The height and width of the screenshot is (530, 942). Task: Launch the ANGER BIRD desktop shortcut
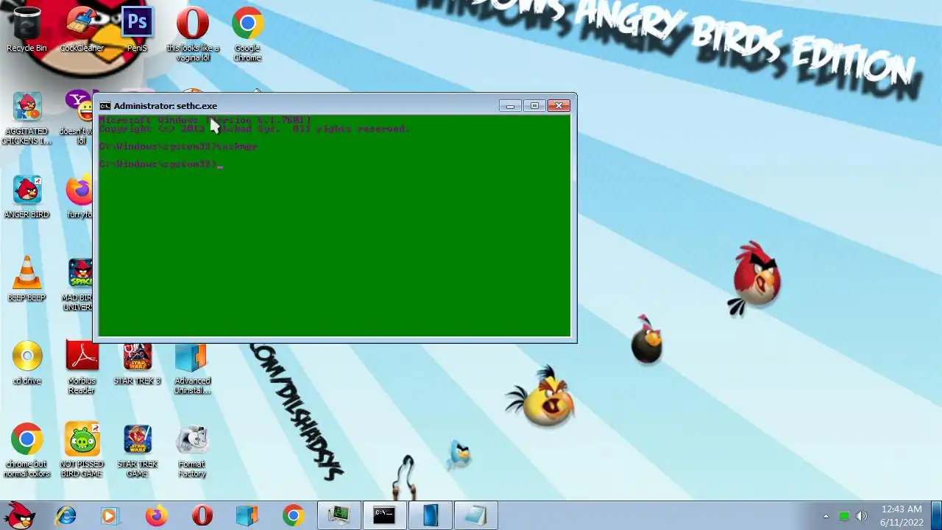(26, 197)
